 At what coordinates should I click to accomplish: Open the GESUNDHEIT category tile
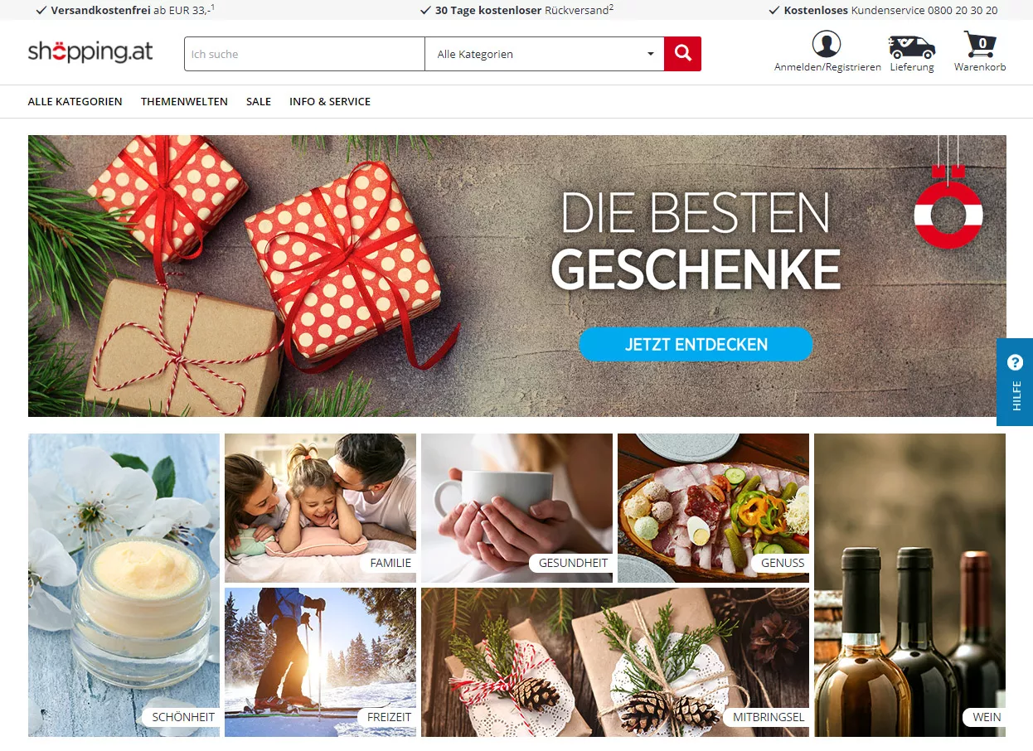pos(516,508)
